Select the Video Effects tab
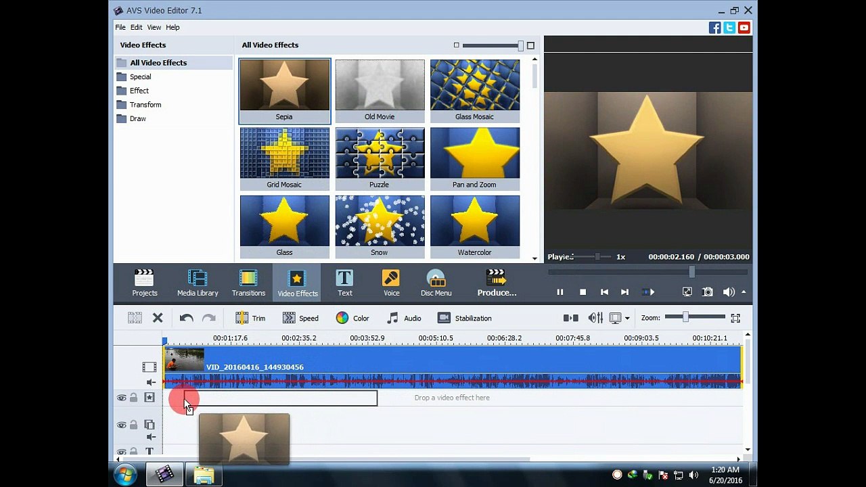The height and width of the screenshot is (487, 866). coord(297,283)
